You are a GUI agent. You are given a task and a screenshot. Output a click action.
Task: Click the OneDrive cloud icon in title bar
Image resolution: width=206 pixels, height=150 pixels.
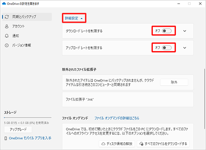(4, 4)
